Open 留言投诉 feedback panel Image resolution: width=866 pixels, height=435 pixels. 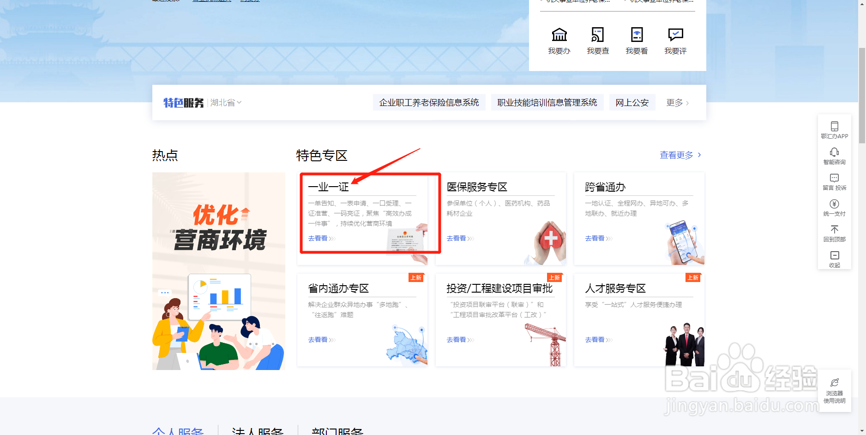click(834, 181)
